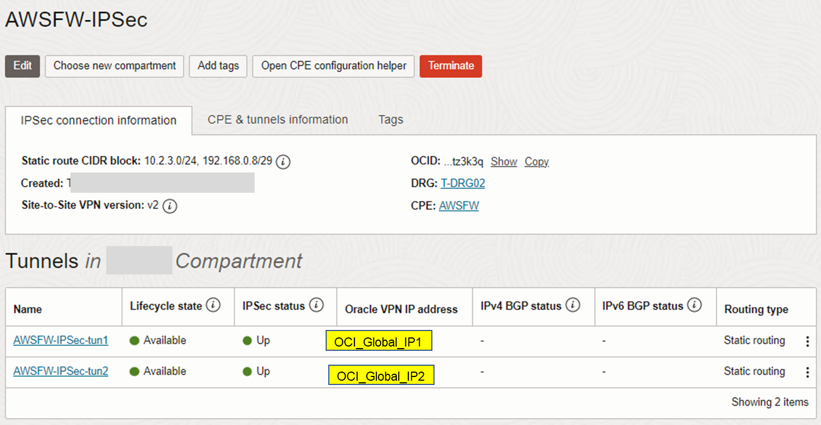Open the actions menu for AWSFW-IPSec-tun1
Viewport: 821px width, 425px height.
coord(807,340)
